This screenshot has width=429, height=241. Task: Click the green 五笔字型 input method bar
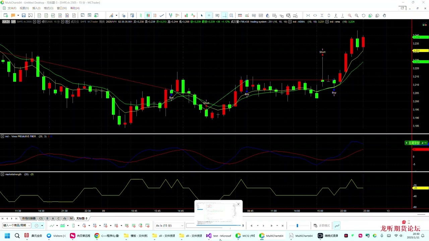(417, 143)
